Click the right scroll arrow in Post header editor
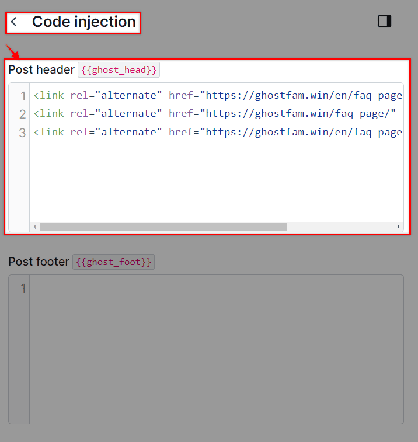418x442 pixels. 398,227
